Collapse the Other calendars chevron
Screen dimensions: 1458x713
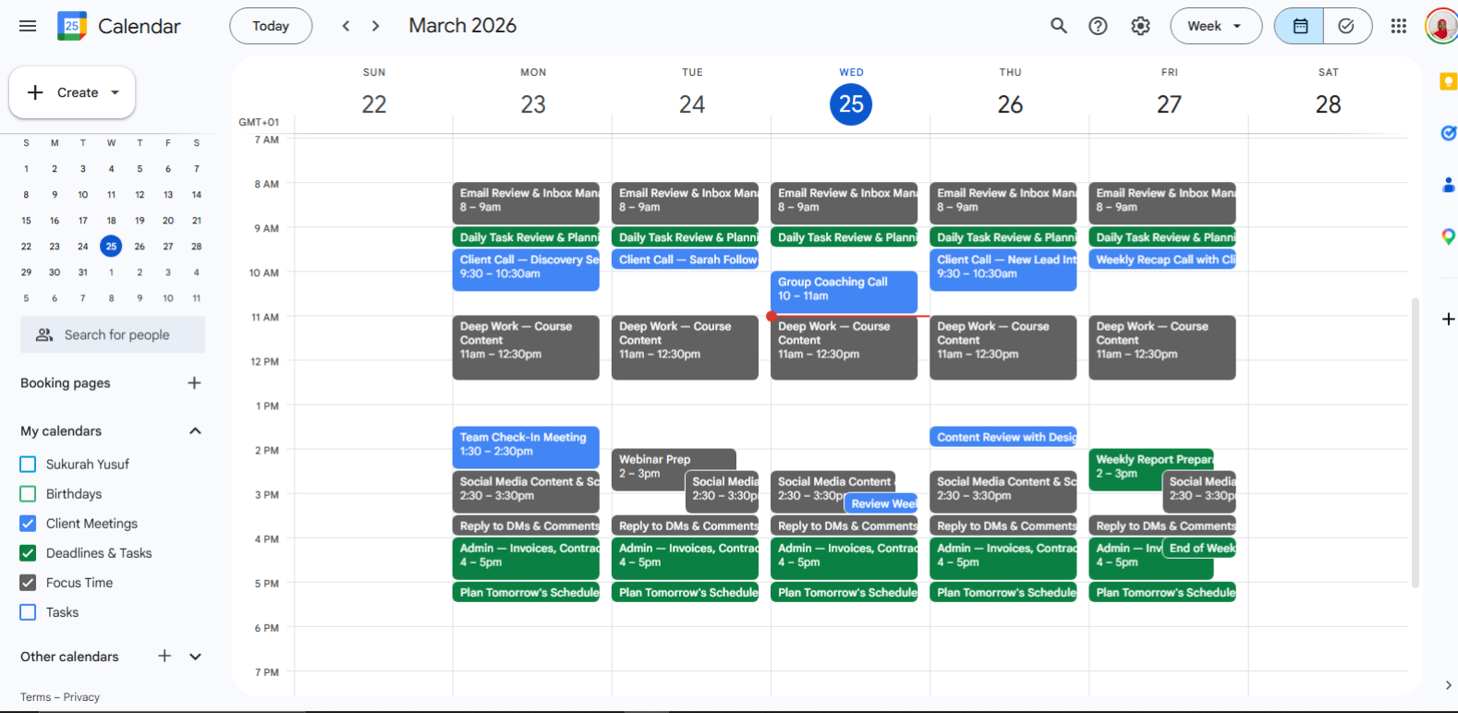195,656
